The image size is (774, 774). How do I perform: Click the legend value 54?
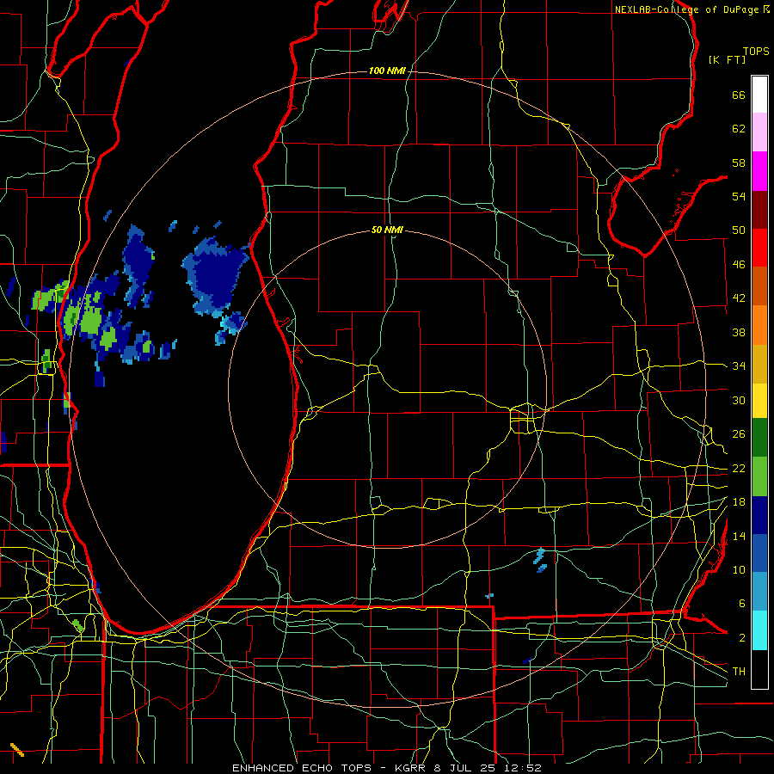point(739,196)
